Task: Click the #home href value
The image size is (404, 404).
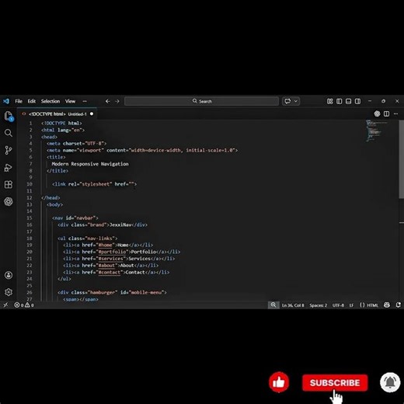Action: tap(106, 245)
